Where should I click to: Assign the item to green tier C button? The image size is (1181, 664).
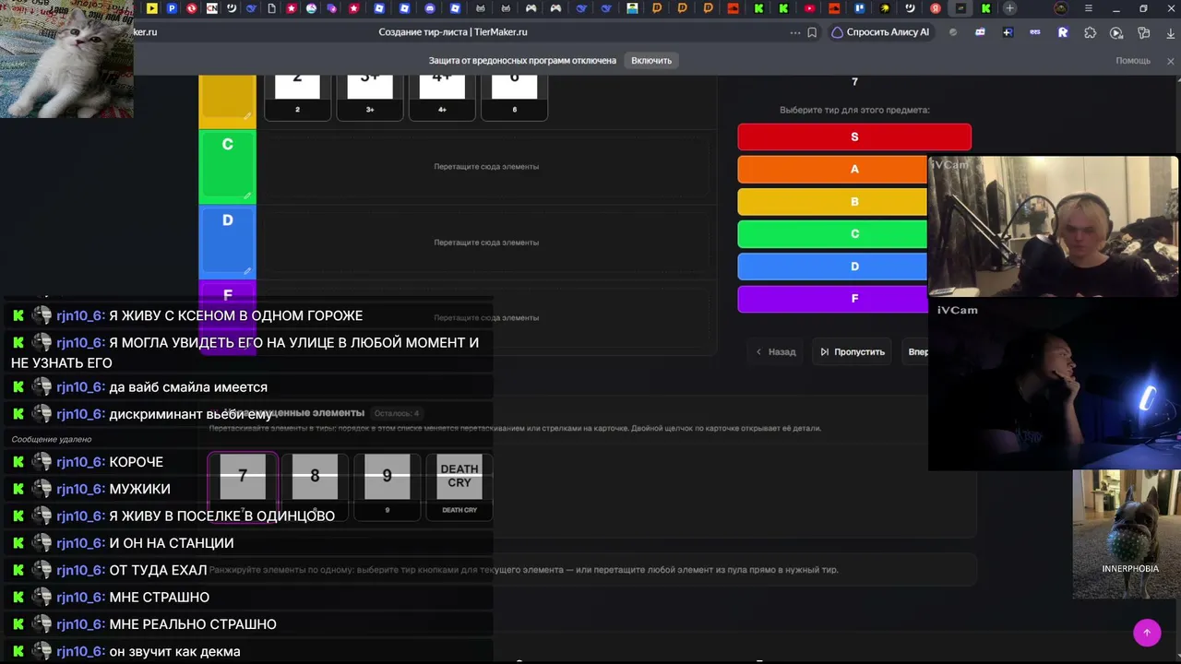(x=832, y=233)
